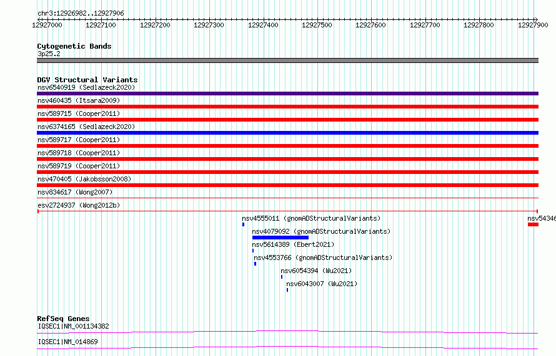Click the DGV Structural Variants track heading
This screenshot has height=356, width=556.
point(87,80)
